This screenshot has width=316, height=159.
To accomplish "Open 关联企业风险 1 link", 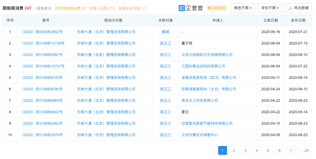I will point(131,8).
